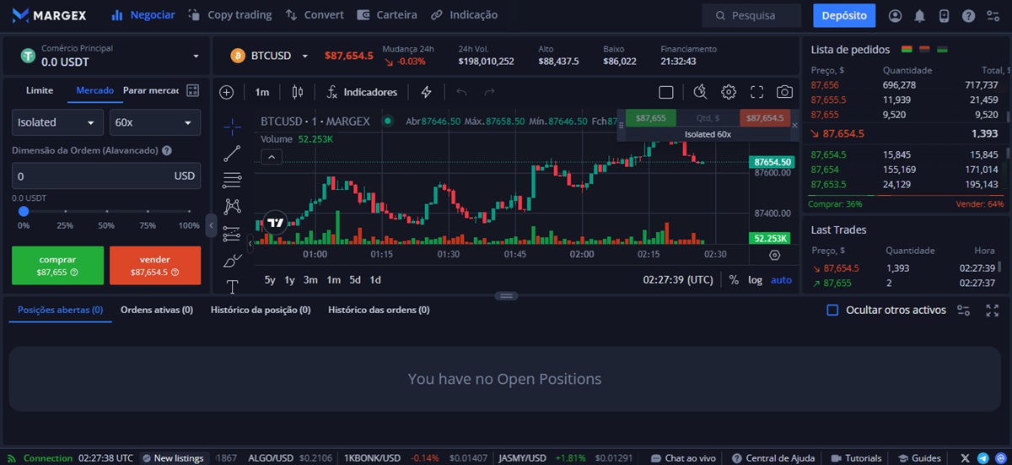Image resolution: width=1012 pixels, height=465 pixels.
Task: Switch to the Limite order tab
Action: click(x=40, y=90)
